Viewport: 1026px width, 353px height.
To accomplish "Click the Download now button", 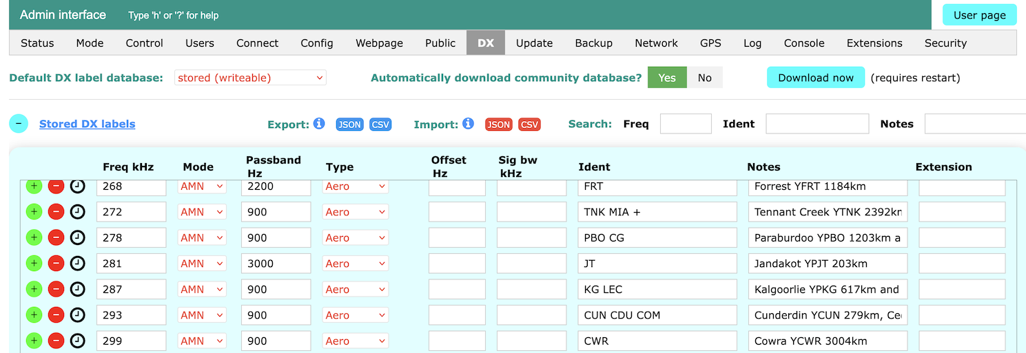I will point(816,78).
